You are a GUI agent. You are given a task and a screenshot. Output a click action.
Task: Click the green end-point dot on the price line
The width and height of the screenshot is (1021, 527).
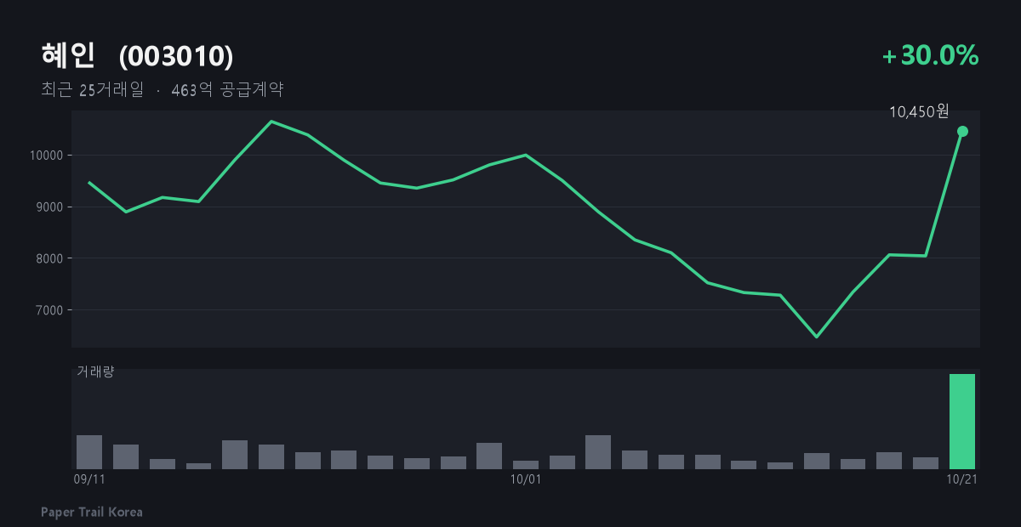point(962,131)
